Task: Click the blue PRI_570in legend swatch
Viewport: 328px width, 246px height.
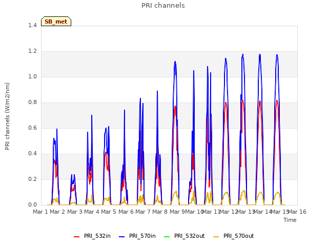Action: click(122, 237)
